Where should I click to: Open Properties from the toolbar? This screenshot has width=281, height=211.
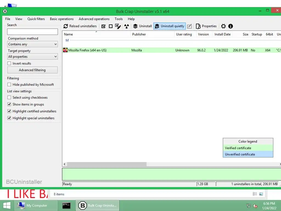(206, 26)
